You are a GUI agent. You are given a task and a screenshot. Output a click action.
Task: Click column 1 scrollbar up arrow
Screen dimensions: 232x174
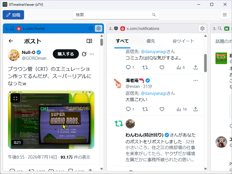[x=101, y=36]
